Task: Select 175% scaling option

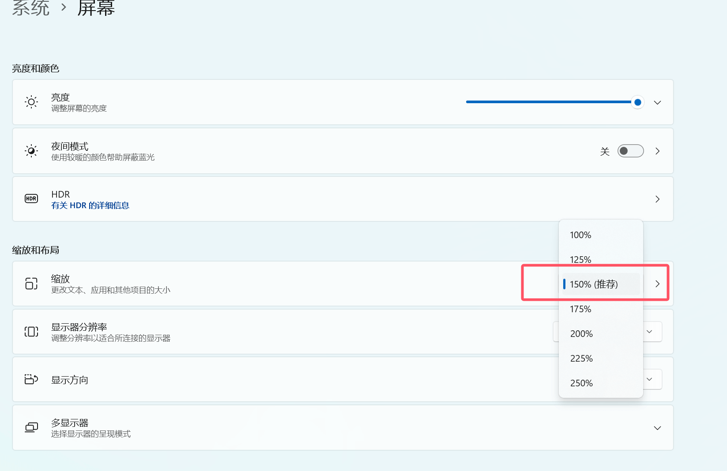Action: coord(601,309)
